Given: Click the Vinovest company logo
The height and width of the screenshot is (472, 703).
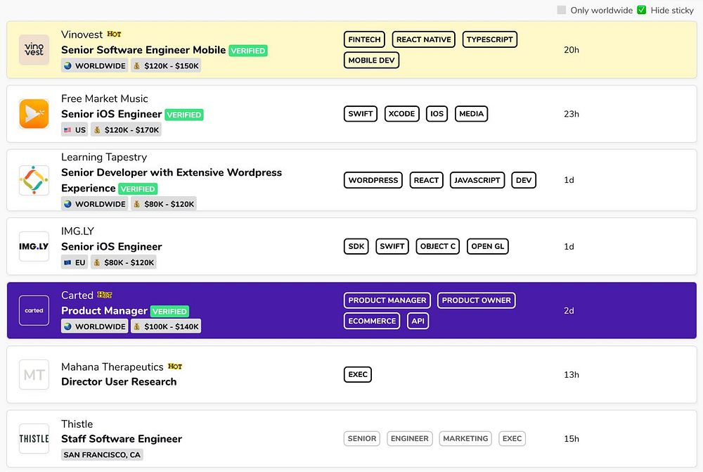Looking at the screenshot, I should (34, 49).
